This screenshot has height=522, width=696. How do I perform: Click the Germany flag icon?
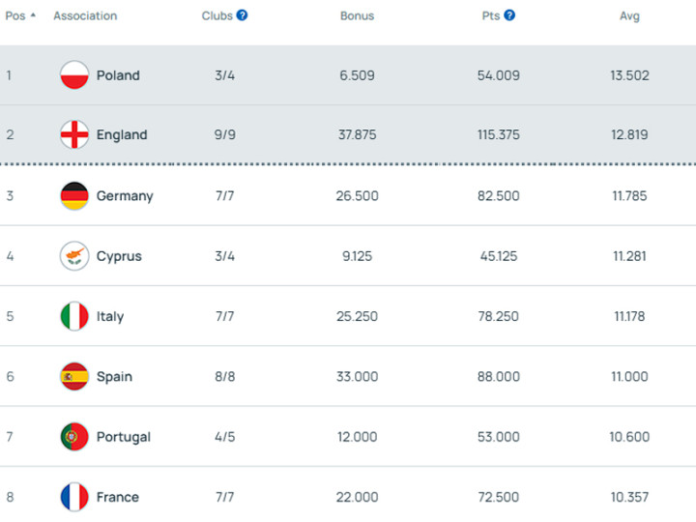[74, 196]
